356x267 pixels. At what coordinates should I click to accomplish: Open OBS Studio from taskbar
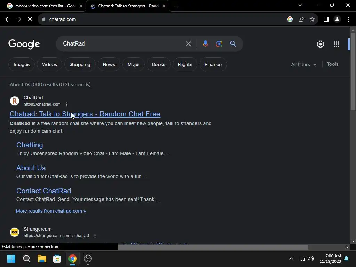click(x=88, y=259)
